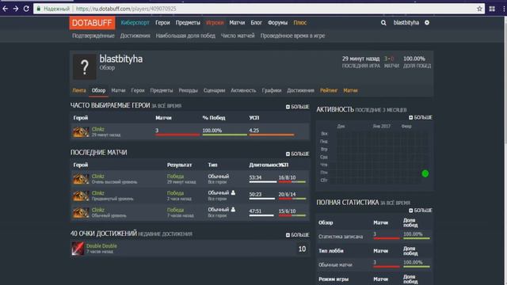Click Победа result in 53:34 match

[x=175, y=177]
